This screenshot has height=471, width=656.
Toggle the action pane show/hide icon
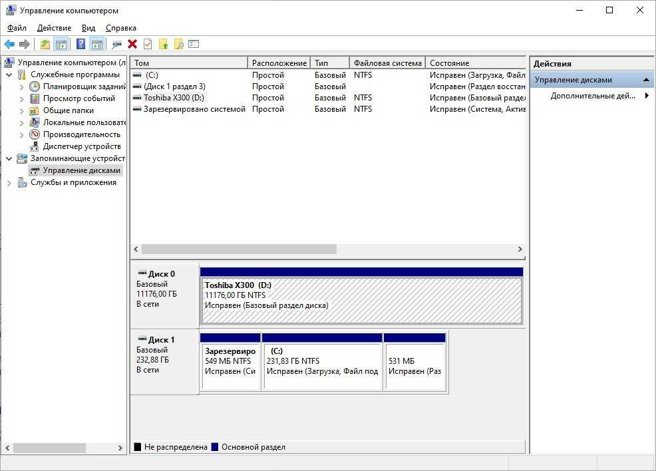pyautogui.click(x=97, y=45)
